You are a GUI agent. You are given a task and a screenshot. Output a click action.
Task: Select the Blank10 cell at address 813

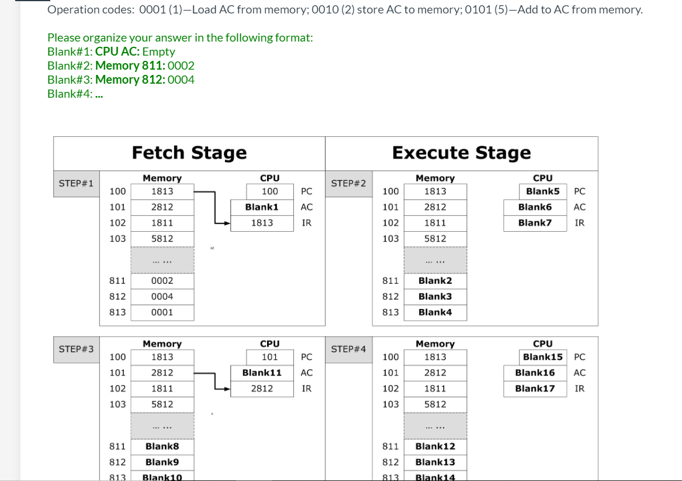(162, 476)
